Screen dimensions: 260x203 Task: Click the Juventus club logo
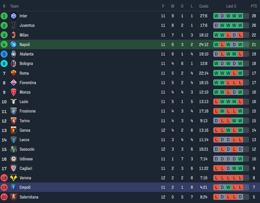[x=14, y=25]
